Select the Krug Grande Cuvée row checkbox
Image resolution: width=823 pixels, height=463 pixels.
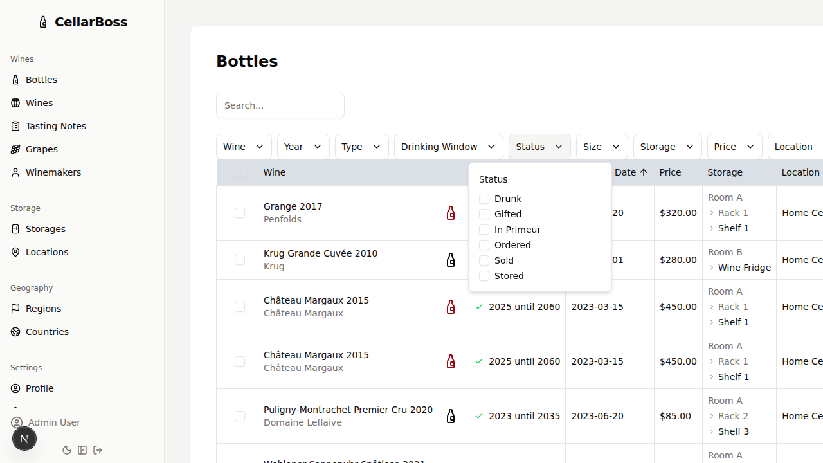pyautogui.click(x=240, y=260)
